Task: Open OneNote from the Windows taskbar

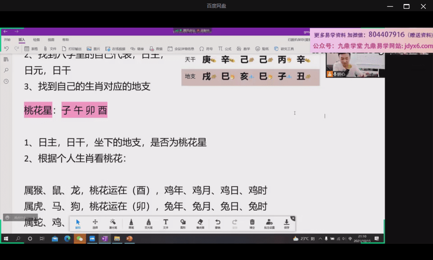Action: (104, 239)
